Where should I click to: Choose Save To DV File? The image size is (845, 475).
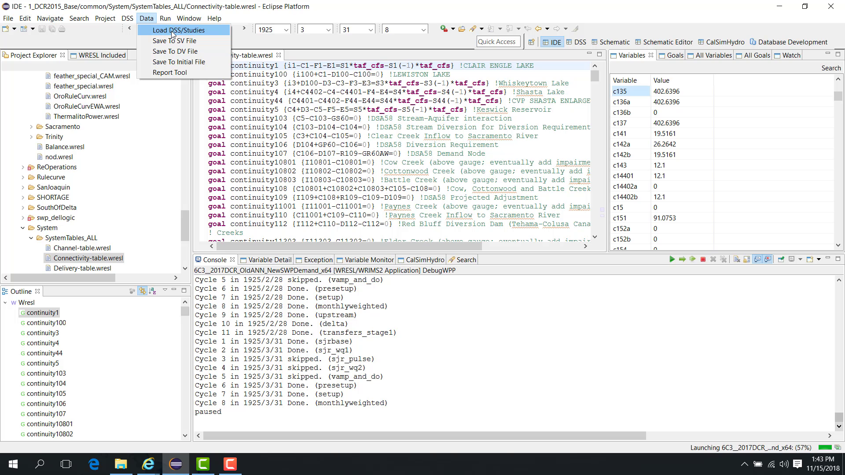click(184, 51)
